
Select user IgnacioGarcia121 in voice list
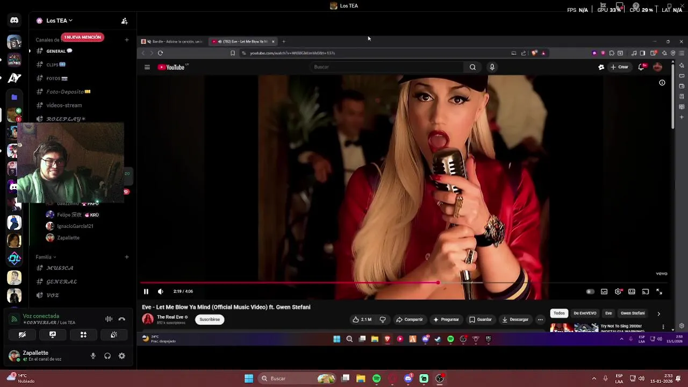click(75, 226)
